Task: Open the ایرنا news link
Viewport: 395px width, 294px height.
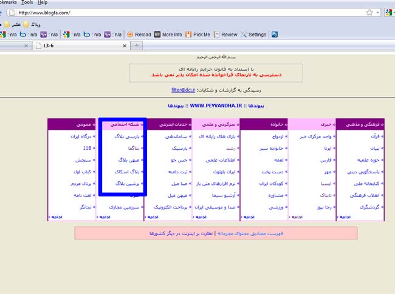Action: 328,149
